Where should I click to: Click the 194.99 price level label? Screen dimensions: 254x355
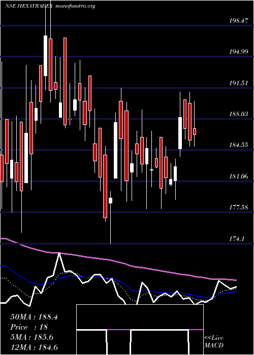tap(239, 52)
